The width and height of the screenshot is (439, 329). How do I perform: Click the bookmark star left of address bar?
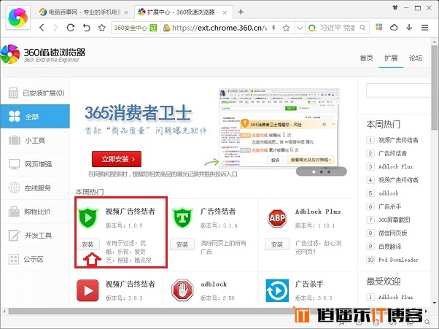pyautogui.click(x=102, y=28)
